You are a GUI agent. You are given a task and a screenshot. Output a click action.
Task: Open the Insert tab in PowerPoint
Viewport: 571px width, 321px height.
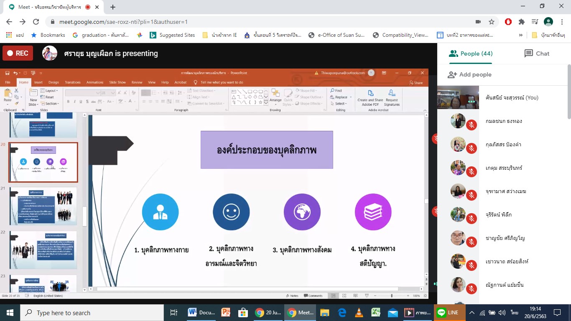[38, 82]
